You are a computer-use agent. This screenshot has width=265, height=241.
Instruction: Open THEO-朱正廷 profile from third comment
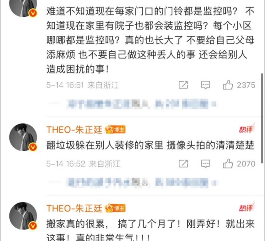pyautogui.click(x=74, y=208)
